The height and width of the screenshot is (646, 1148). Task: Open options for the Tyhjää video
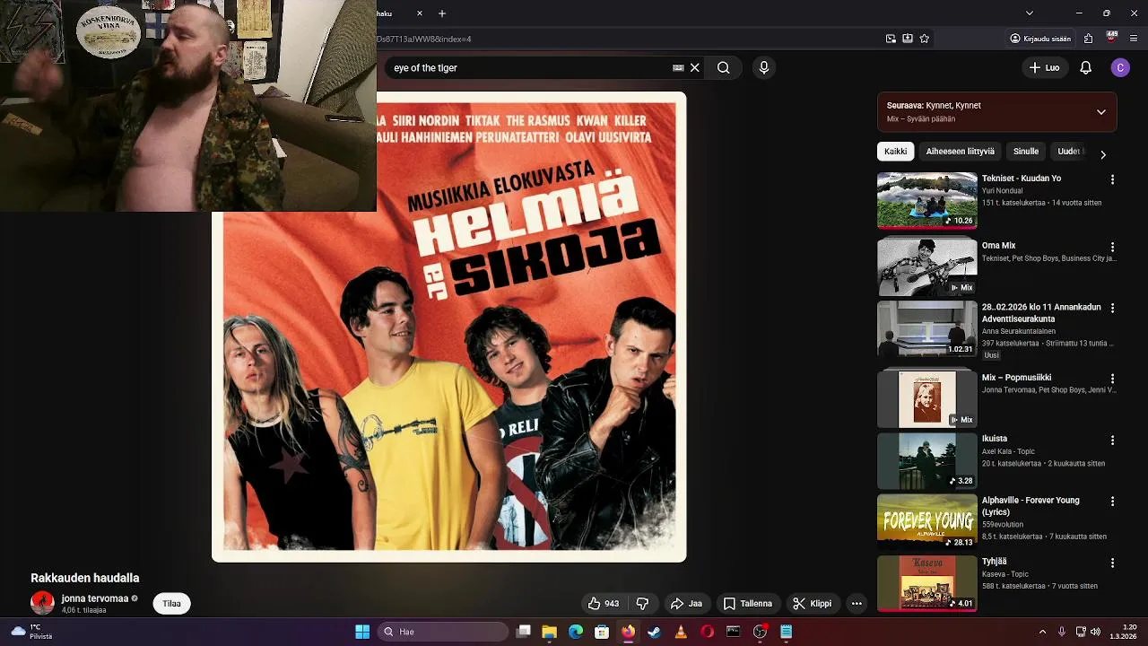[x=1112, y=563]
